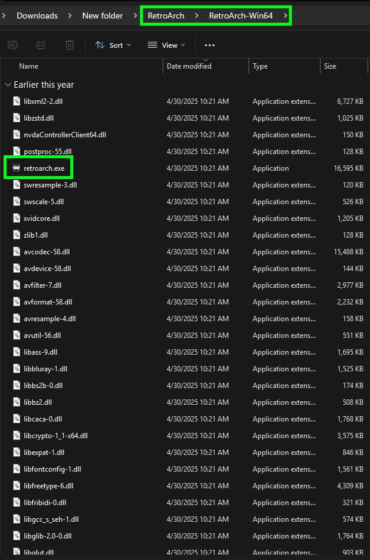Click the file name libcrypto-1_1-x64.dll
This screenshot has width=370, height=560.
click(x=55, y=436)
